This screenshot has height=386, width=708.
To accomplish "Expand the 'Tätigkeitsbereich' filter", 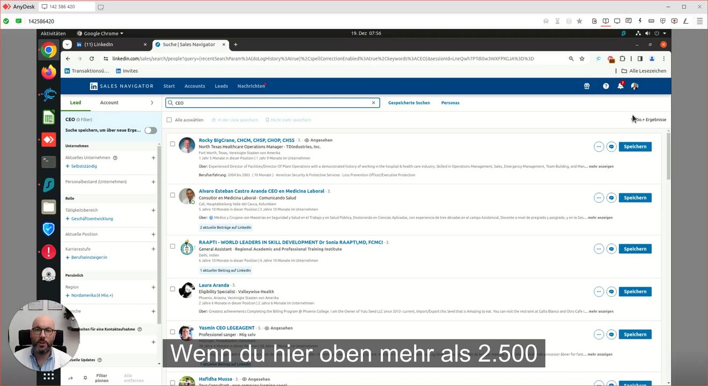I will pos(153,210).
